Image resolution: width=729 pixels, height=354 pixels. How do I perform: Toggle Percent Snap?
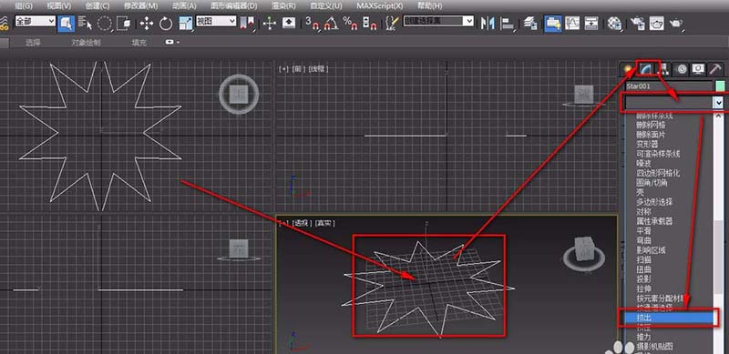click(x=350, y=24)
